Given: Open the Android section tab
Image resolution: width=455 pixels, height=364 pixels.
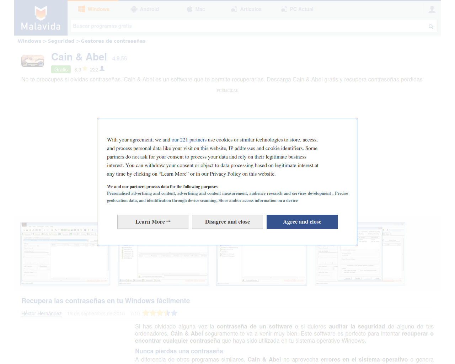Looking at the screenshot, I should (x=145, y=9).
